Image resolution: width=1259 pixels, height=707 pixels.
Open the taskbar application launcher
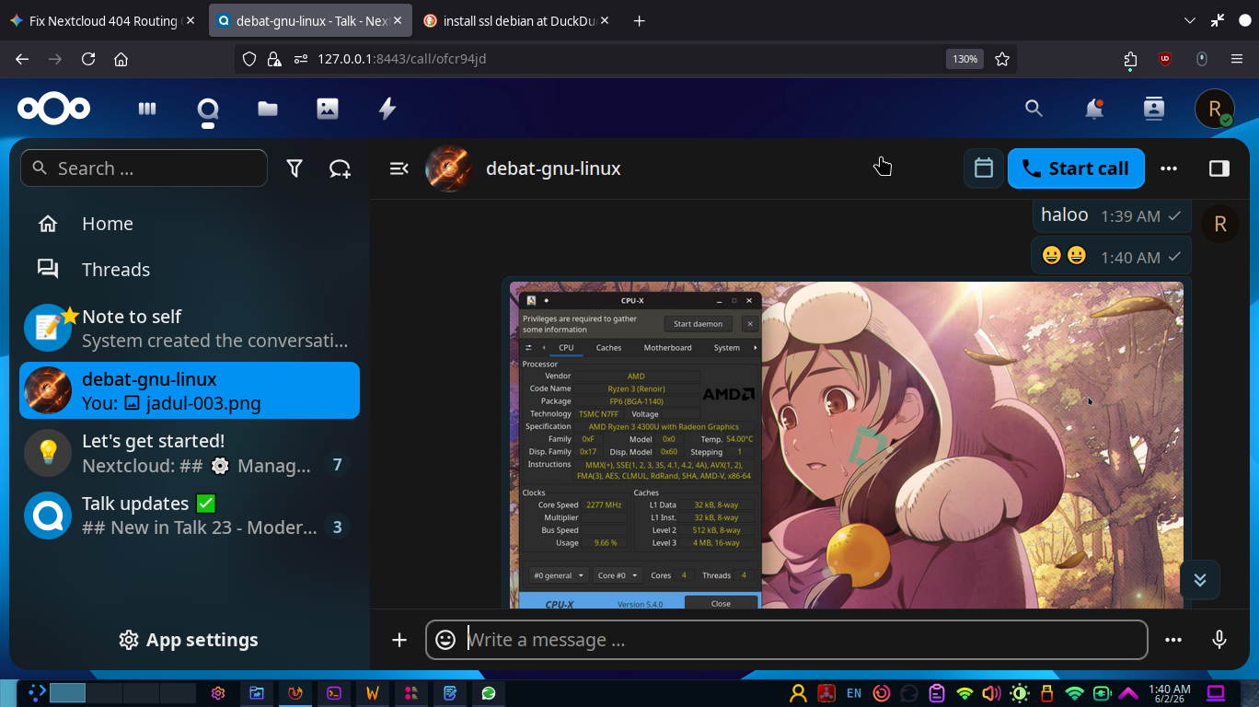(36, 693)
